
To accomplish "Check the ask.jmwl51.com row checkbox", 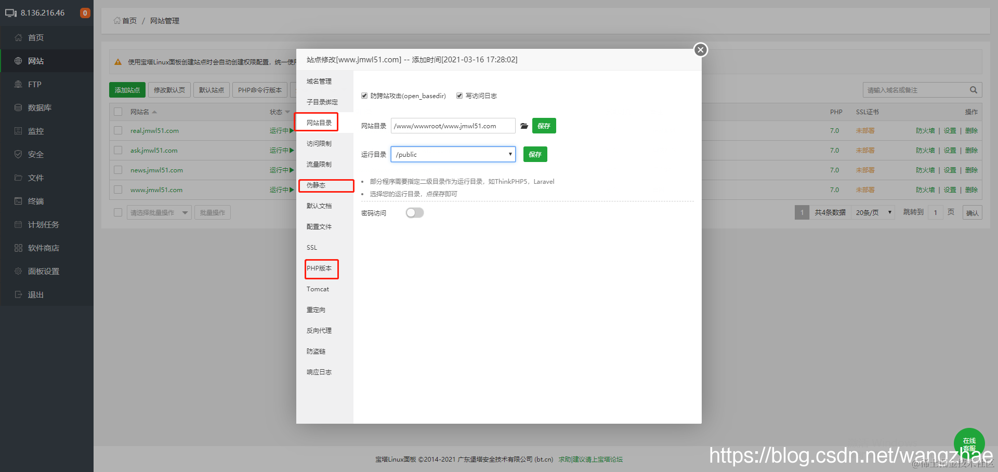I will pos(118,150).
